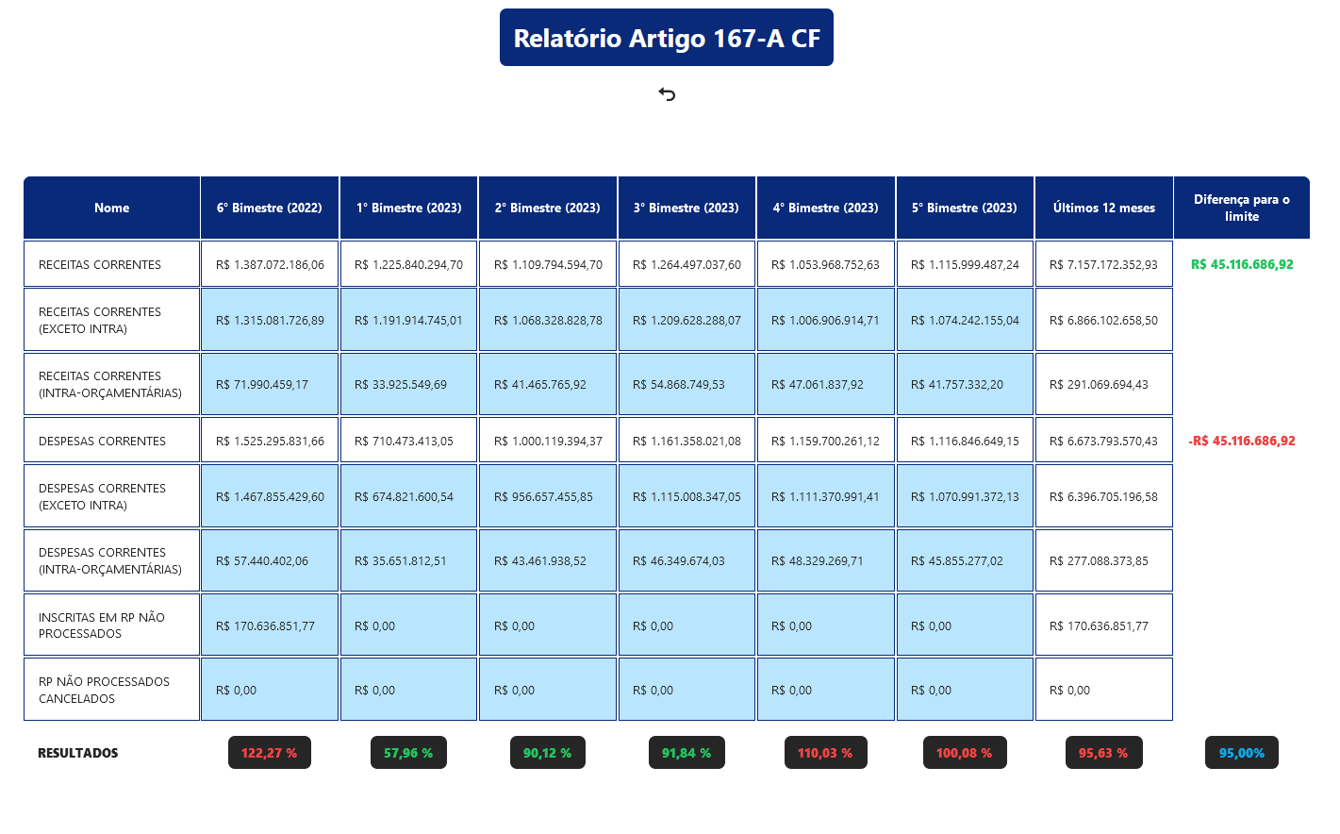The height and width of the screenshot is (834, 1340).
Task: Edit the R$ 48.329.269,71 input cell
Action: click(x=826, y=560)
